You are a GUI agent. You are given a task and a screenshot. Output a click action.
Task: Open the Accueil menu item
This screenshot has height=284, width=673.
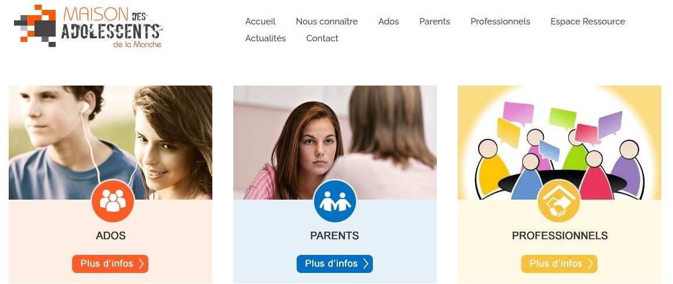point(260,22)
